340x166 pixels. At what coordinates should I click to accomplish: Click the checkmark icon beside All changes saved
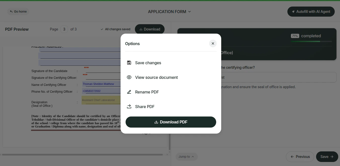pyautogui.click(x=102, y=29)
